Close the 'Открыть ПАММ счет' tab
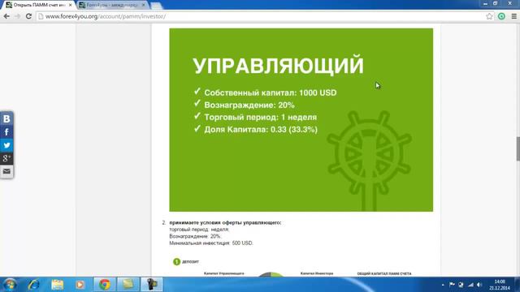The image size is (520, 292). pos(71,5)
